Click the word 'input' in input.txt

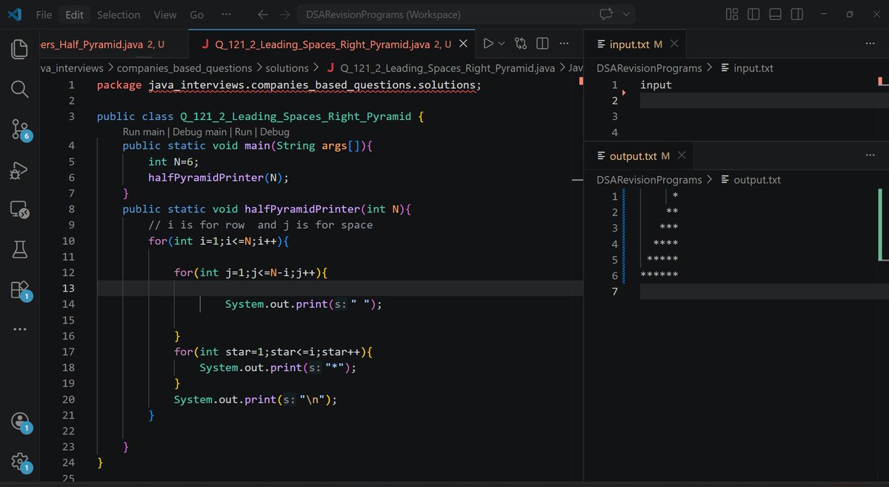click(656, 84)
